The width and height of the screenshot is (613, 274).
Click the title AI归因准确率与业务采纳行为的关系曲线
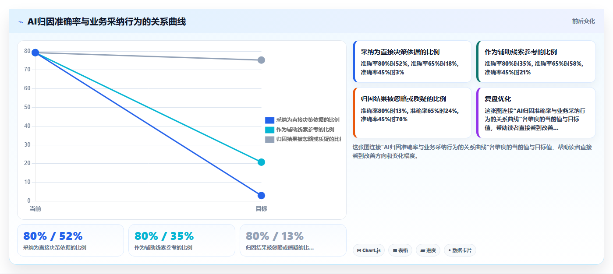(x=106, y=22)
